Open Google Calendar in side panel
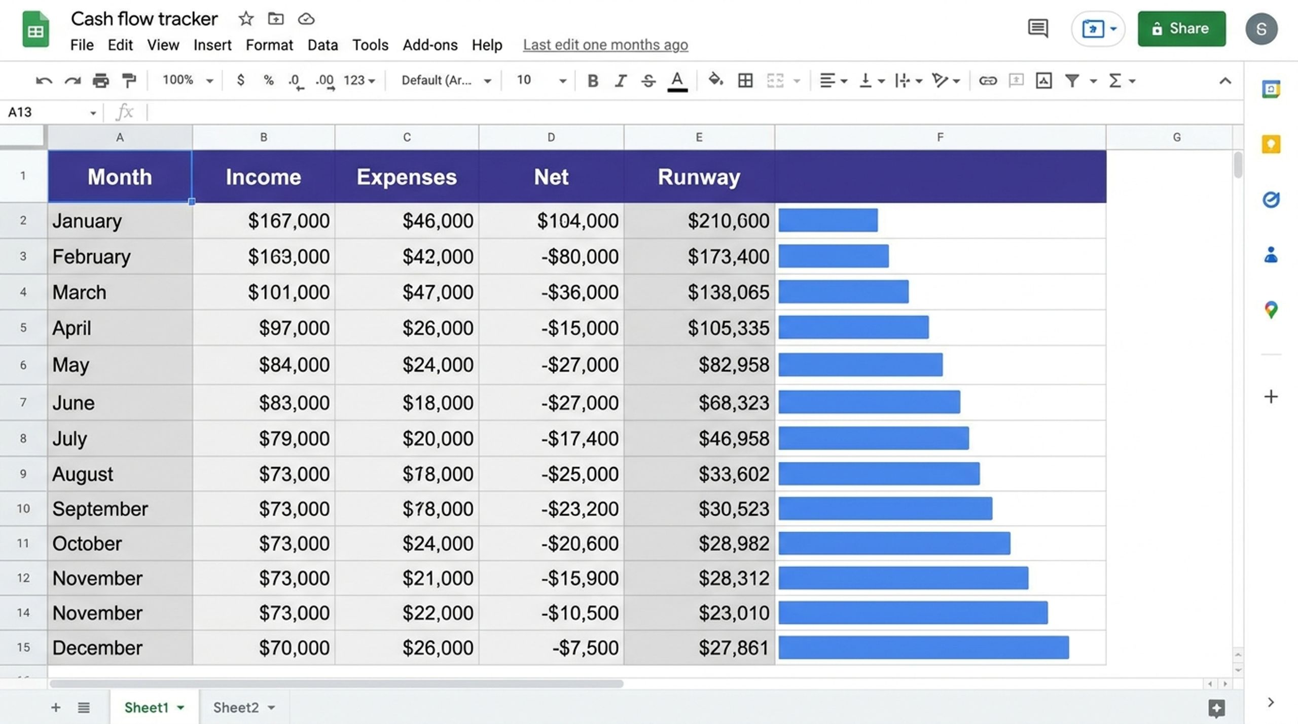The image size is (1298, 724). coord(1271,89)
